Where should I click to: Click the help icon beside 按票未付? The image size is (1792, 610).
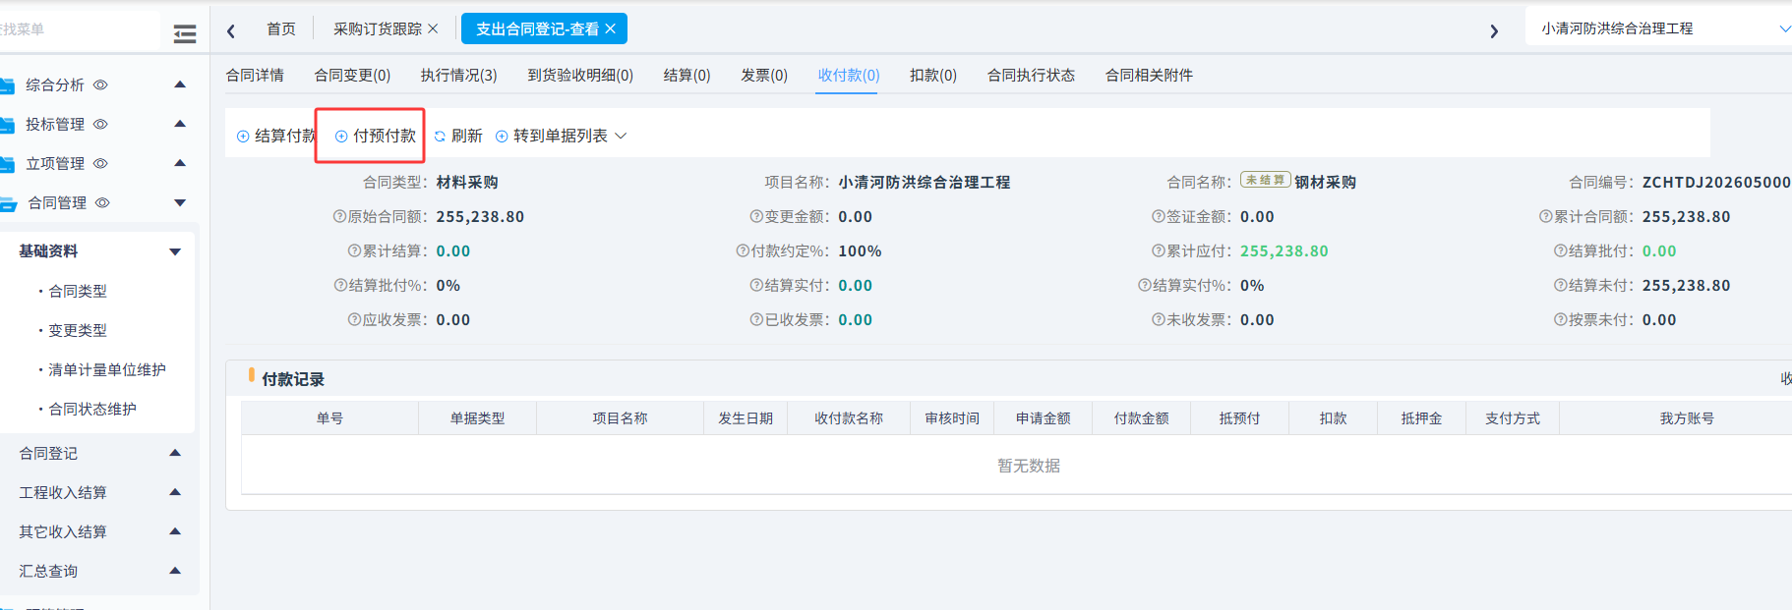click(x=1561, y=320)
